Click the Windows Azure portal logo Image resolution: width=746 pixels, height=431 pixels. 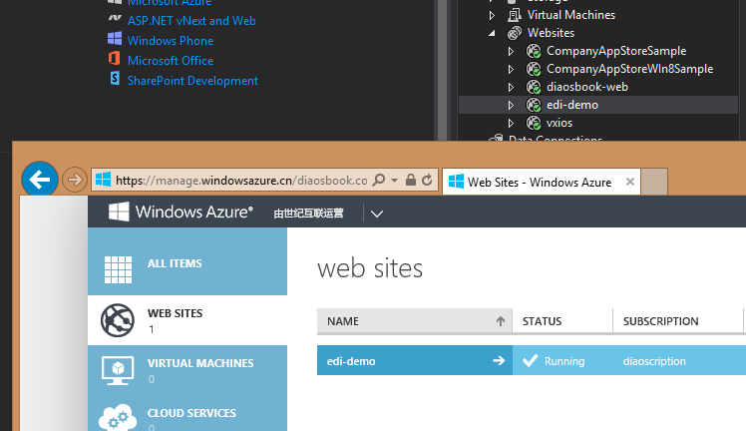181,212
